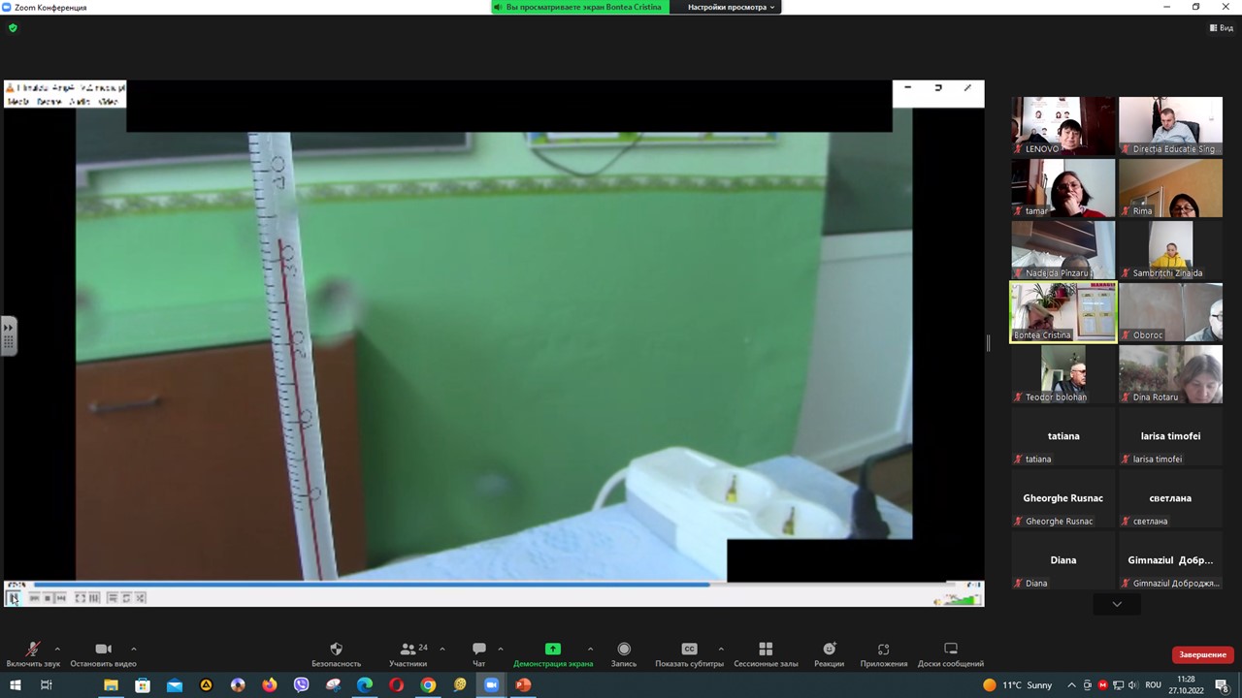This screenshot has width=1242, height=698.
Task: Select Bontea Cristina video thumbnail
Action: [x=1062, y=312]
